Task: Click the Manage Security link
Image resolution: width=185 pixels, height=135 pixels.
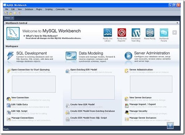Action: (x=138, y=111)
